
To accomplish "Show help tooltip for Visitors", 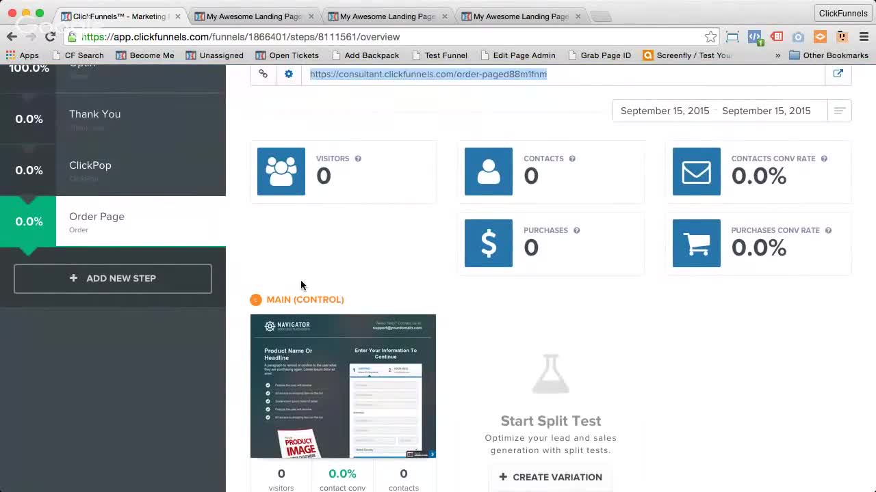I will point(358,159).
